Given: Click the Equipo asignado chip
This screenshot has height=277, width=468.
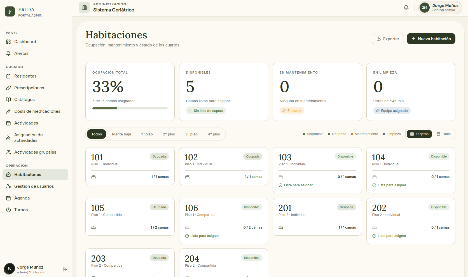Looking at the screenshot, I should tap(392, 111).
